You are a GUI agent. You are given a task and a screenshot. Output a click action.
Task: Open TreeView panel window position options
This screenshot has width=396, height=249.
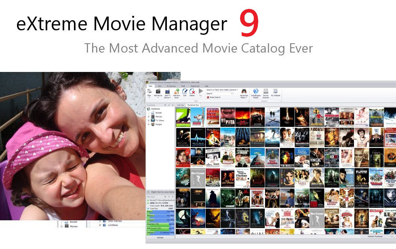coord(165,105)
